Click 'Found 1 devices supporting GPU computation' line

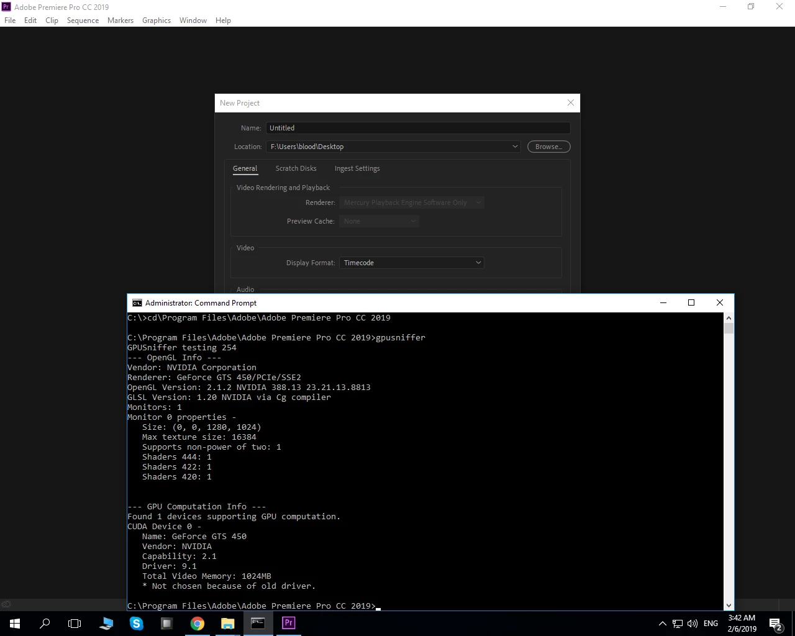234,517
